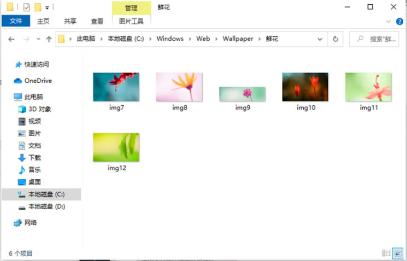Screen dimensions: 407x261
Task: Click the folder icon in address bar
Action: (x=62, y=39)
